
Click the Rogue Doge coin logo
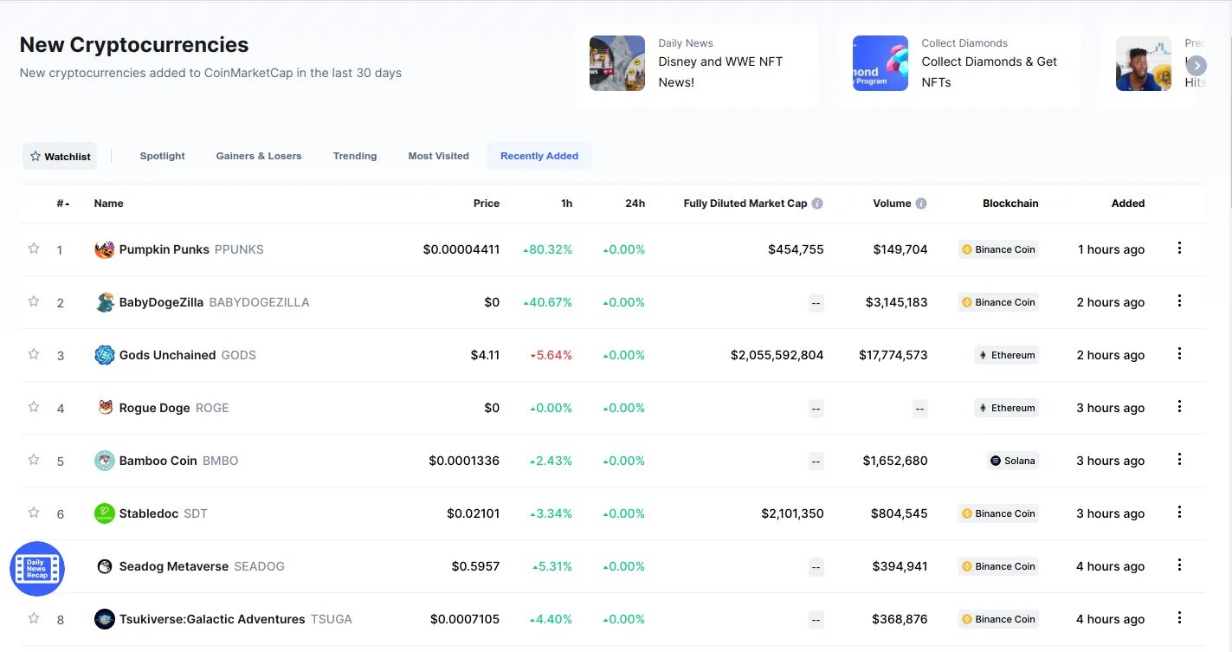click(x=105, y=408)
